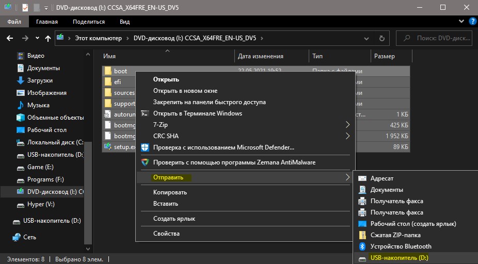Click the compressed ZIP folder icon

click(x=362, y=235)
